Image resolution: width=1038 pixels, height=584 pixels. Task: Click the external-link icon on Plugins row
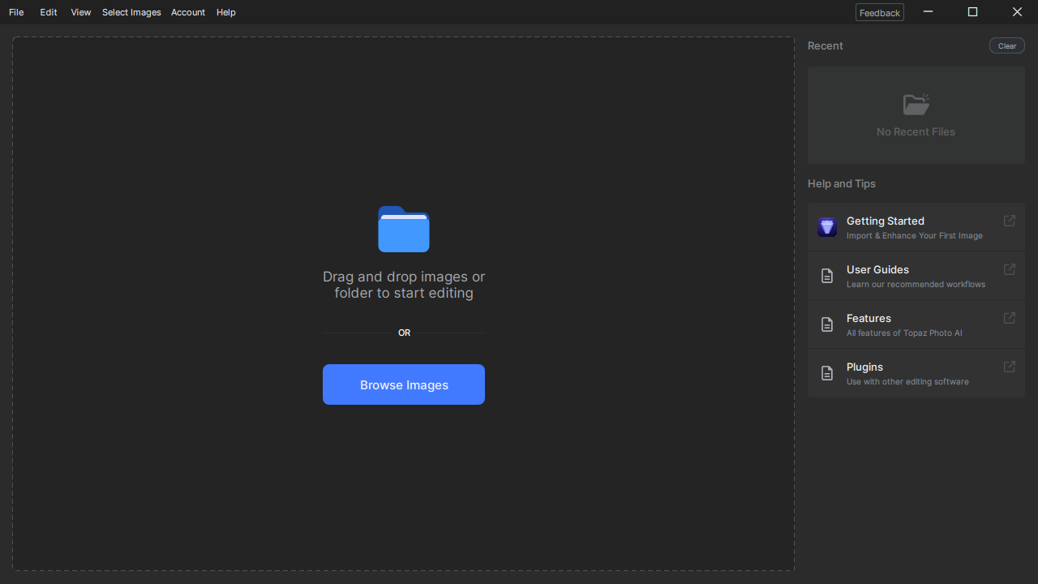(x=1009, y=367)
